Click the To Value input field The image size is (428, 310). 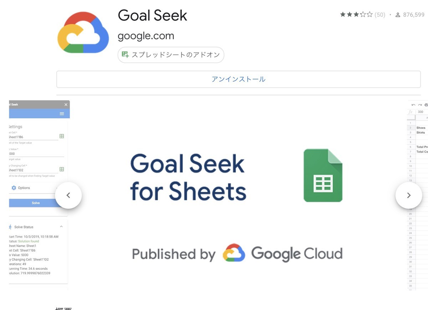coord(36,154)
